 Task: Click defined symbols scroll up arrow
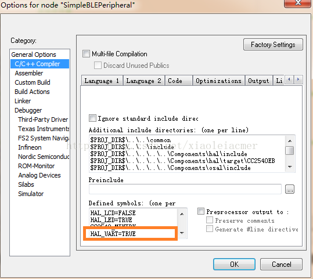click(x=182, y=214)
